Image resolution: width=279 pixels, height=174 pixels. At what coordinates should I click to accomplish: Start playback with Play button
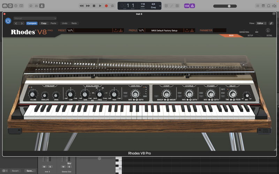pos(100,6)
